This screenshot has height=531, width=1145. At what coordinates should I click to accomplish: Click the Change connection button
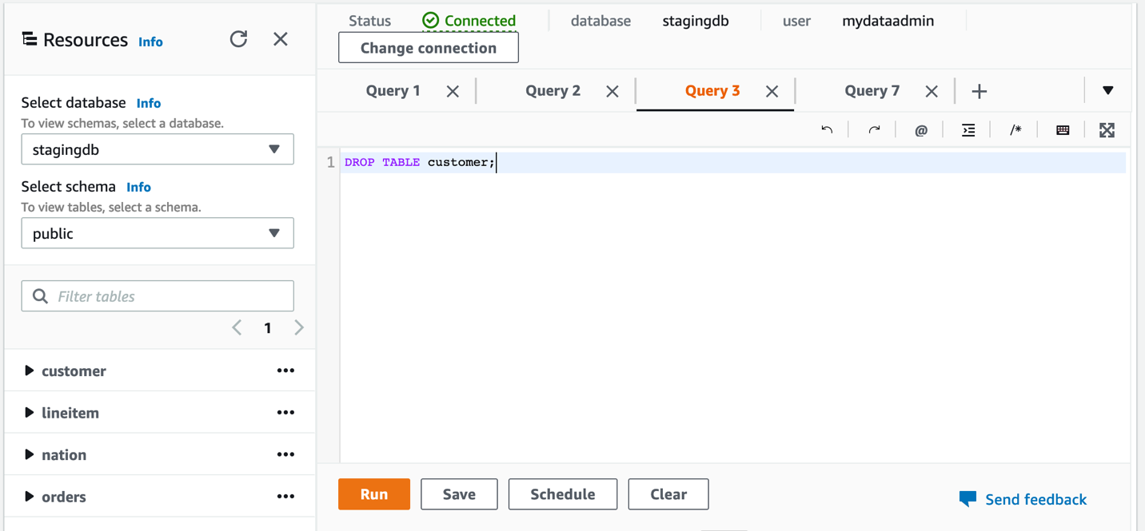(x=429, y=48)
